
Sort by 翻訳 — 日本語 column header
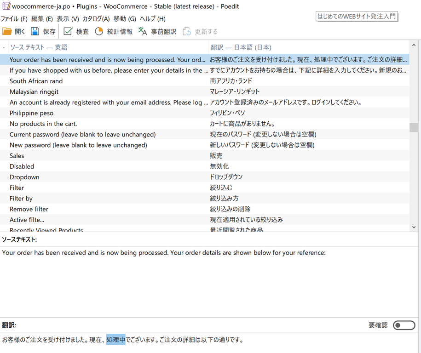[x=241, y=47]
